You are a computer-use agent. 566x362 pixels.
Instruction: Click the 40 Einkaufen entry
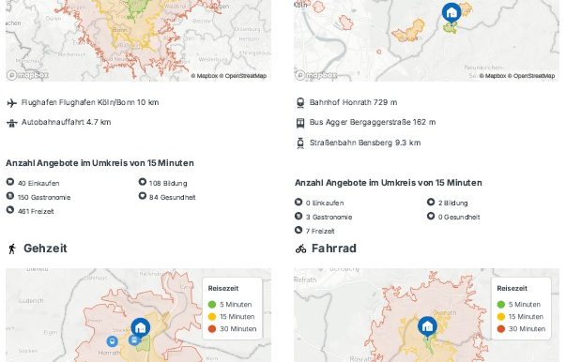point(33,183)
